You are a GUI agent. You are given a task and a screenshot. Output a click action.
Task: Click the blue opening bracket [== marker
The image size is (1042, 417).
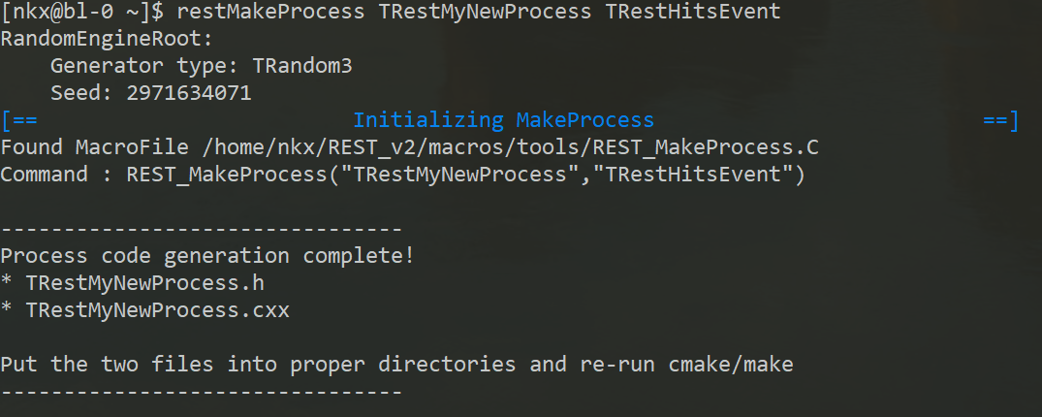point(19,120)
